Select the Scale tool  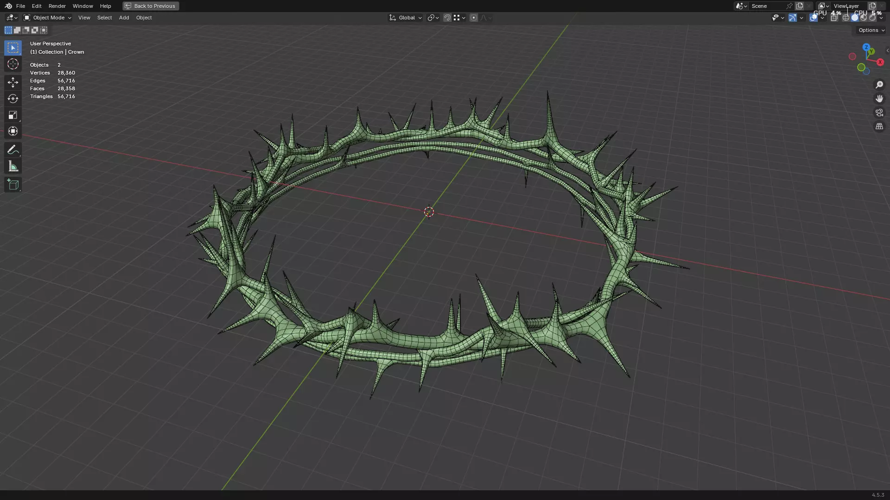click(x=13, y=115)
